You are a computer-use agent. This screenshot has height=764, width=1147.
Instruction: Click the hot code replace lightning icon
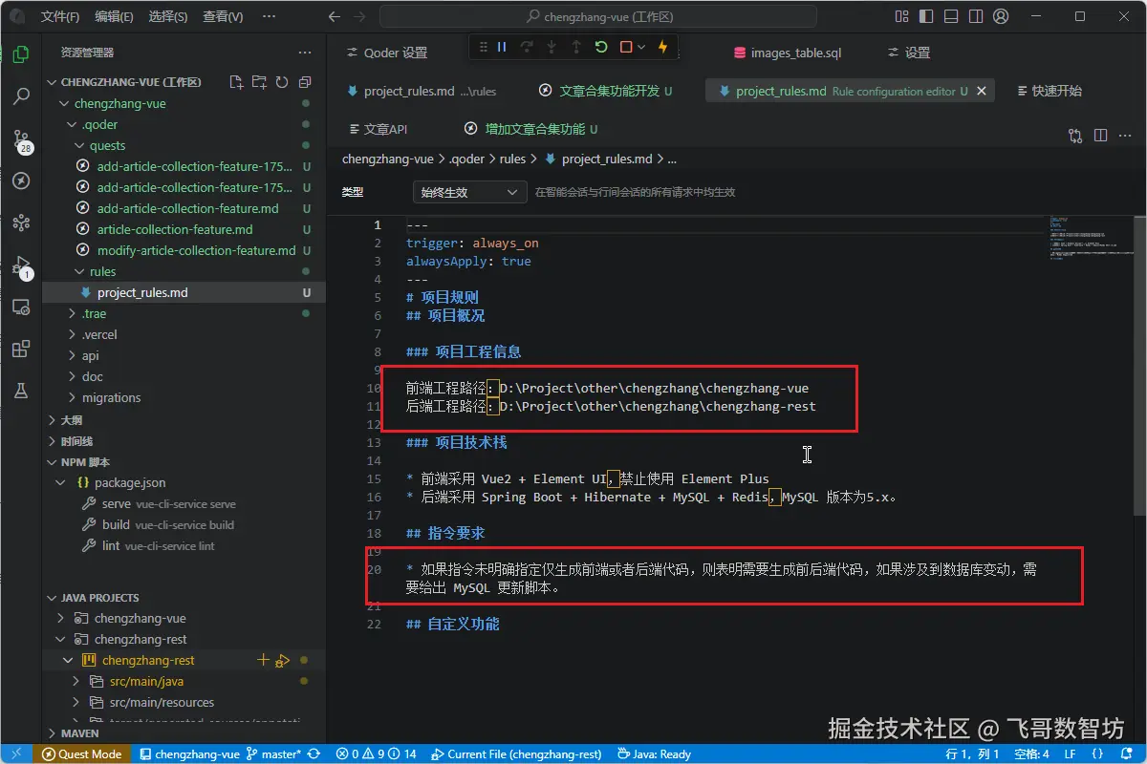pos(662,47)
